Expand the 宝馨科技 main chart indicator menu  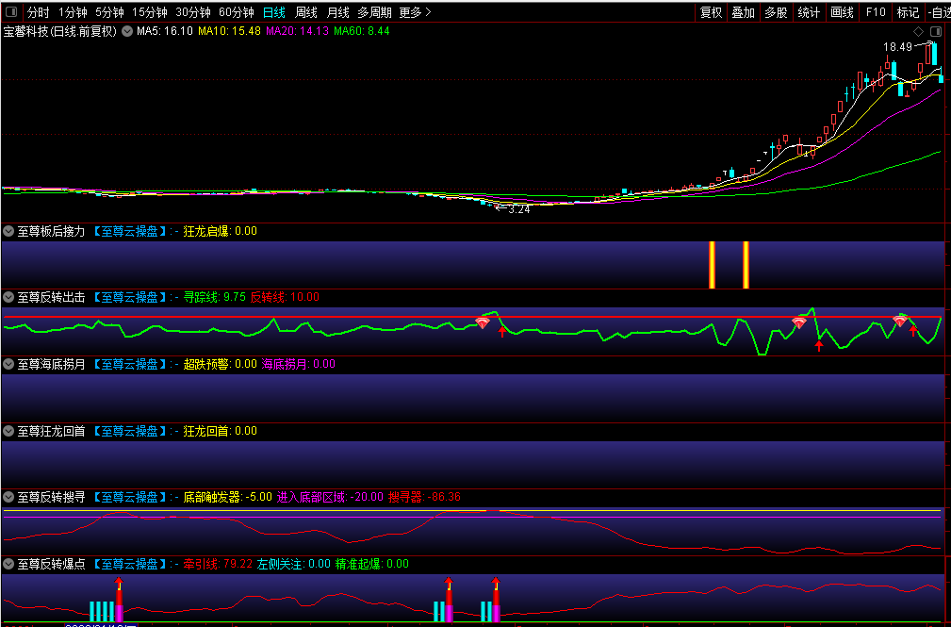click(127, 31)
